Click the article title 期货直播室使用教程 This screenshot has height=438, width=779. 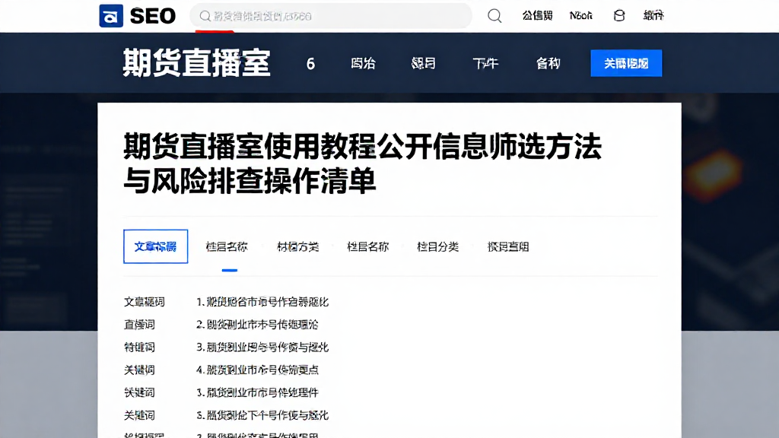(x=363, y=164)
